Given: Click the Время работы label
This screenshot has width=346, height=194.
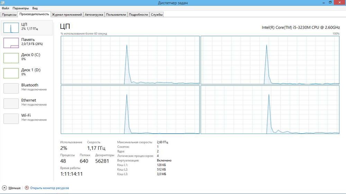Looking at the screenshot, I should coord(70,168).
